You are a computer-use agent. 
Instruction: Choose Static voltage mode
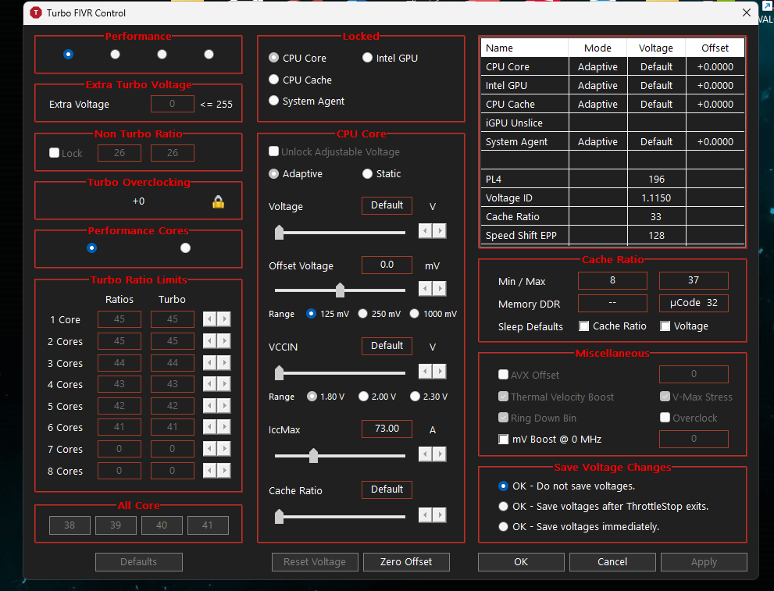367,173
